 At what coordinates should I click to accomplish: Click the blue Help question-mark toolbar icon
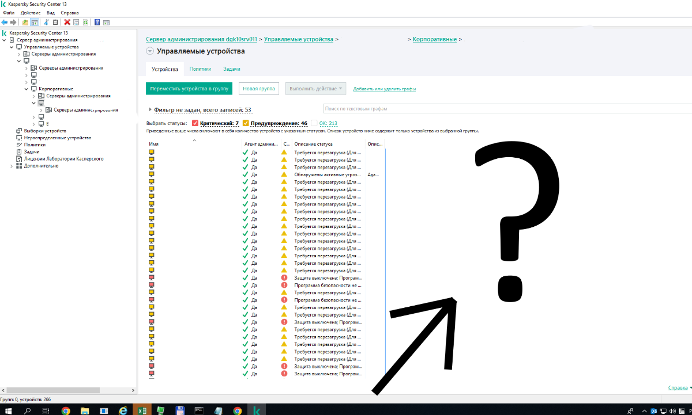tap(97, 22)
